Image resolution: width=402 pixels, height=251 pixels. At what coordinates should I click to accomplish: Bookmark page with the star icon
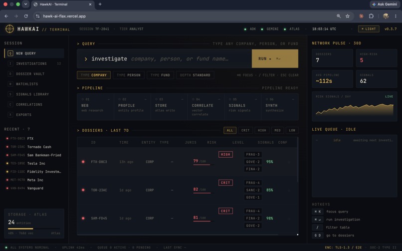pos(348,16)
